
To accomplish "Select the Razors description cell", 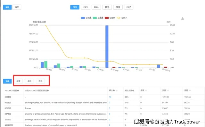I will point(28,108).
